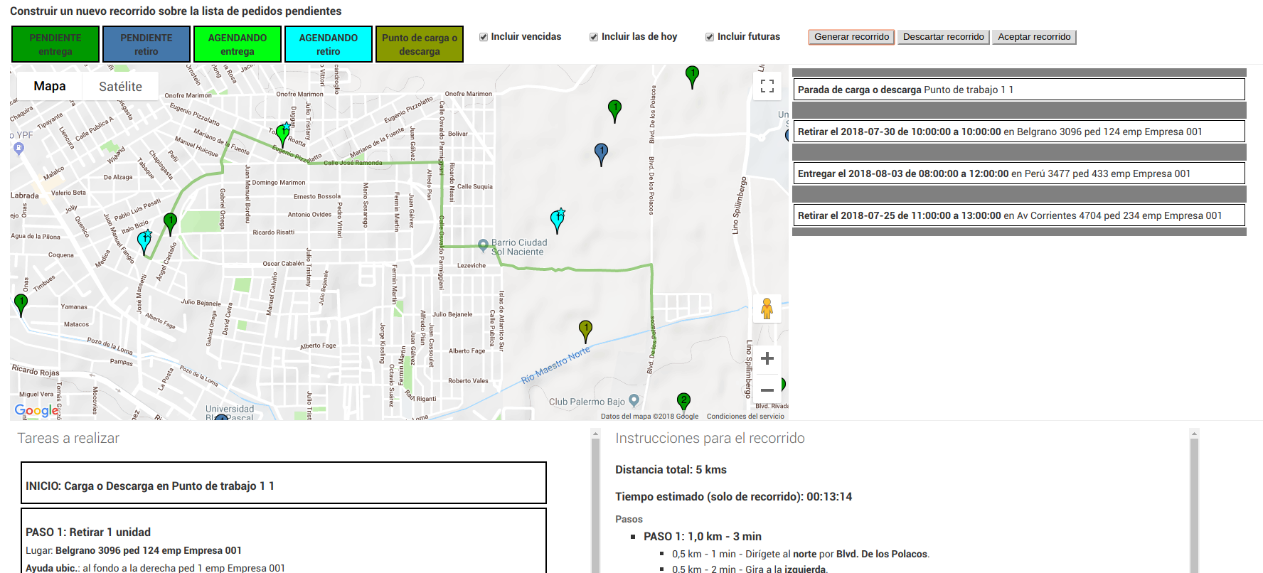Switch map to Satélite view

120,86
